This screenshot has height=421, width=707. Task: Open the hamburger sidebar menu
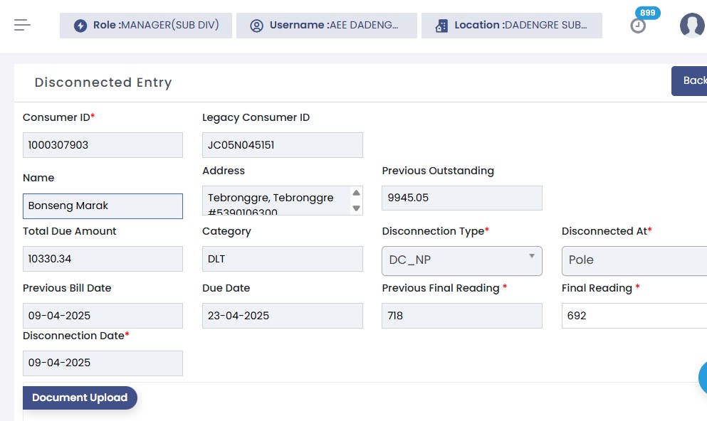pos(23,25)
